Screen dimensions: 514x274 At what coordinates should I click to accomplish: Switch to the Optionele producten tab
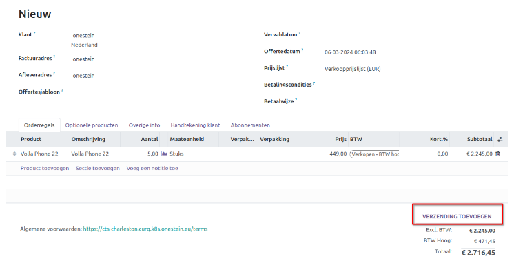(92, 125)
